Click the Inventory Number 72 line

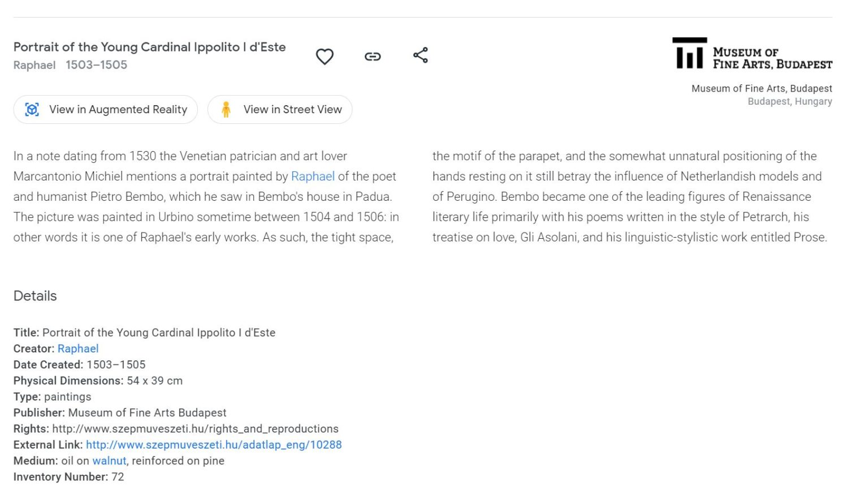(x=68, y=477)
